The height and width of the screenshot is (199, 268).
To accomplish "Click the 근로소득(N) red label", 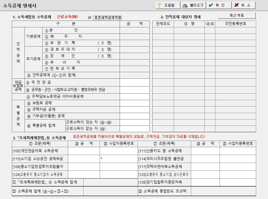I will pos(67,17).
